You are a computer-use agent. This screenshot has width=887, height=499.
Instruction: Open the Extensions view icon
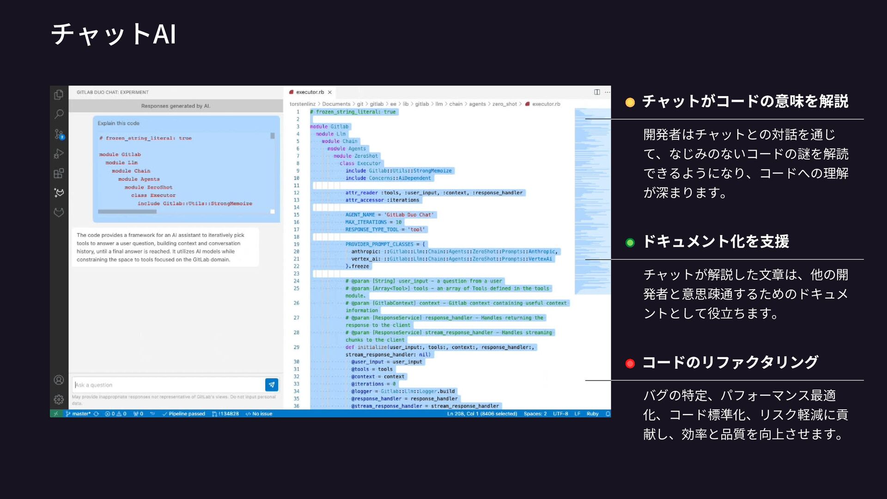[x=59, y=174]
